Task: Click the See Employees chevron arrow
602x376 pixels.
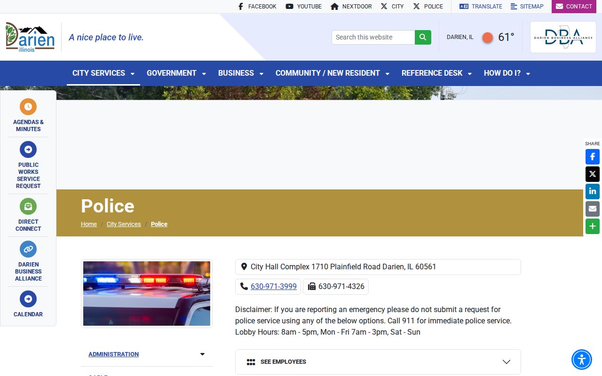Action: click(507, 362)
